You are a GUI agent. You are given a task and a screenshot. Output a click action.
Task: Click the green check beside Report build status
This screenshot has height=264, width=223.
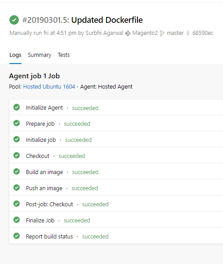click(x=17, y=236)
